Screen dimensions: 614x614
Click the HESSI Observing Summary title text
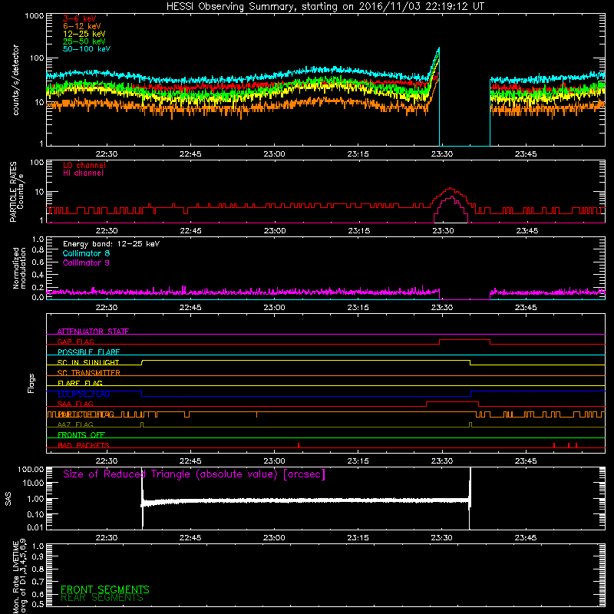(x=325, y=7)
